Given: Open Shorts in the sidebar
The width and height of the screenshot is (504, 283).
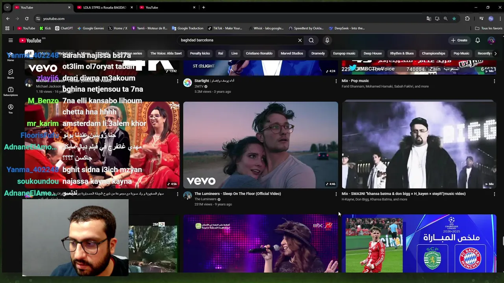Looking at the screenshot, I should click(11, 74).
